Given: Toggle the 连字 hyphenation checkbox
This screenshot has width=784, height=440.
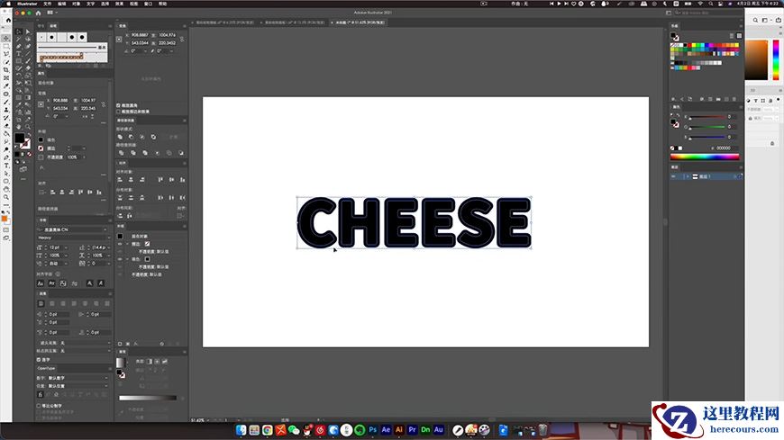Looking at the screenshot, I should tap(39, 360).
